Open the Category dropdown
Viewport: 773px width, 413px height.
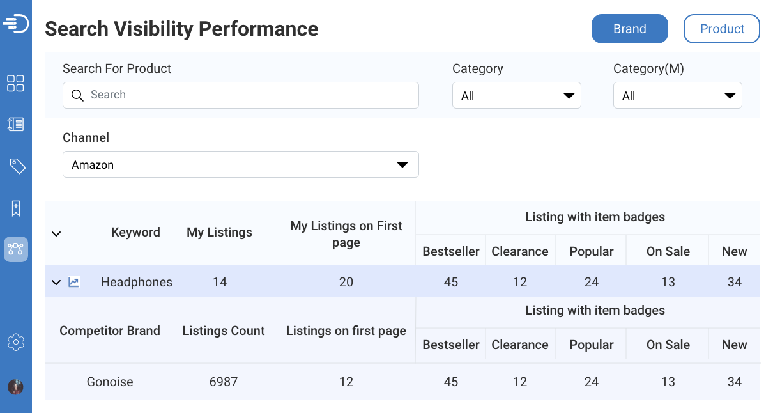coord(516,95)
